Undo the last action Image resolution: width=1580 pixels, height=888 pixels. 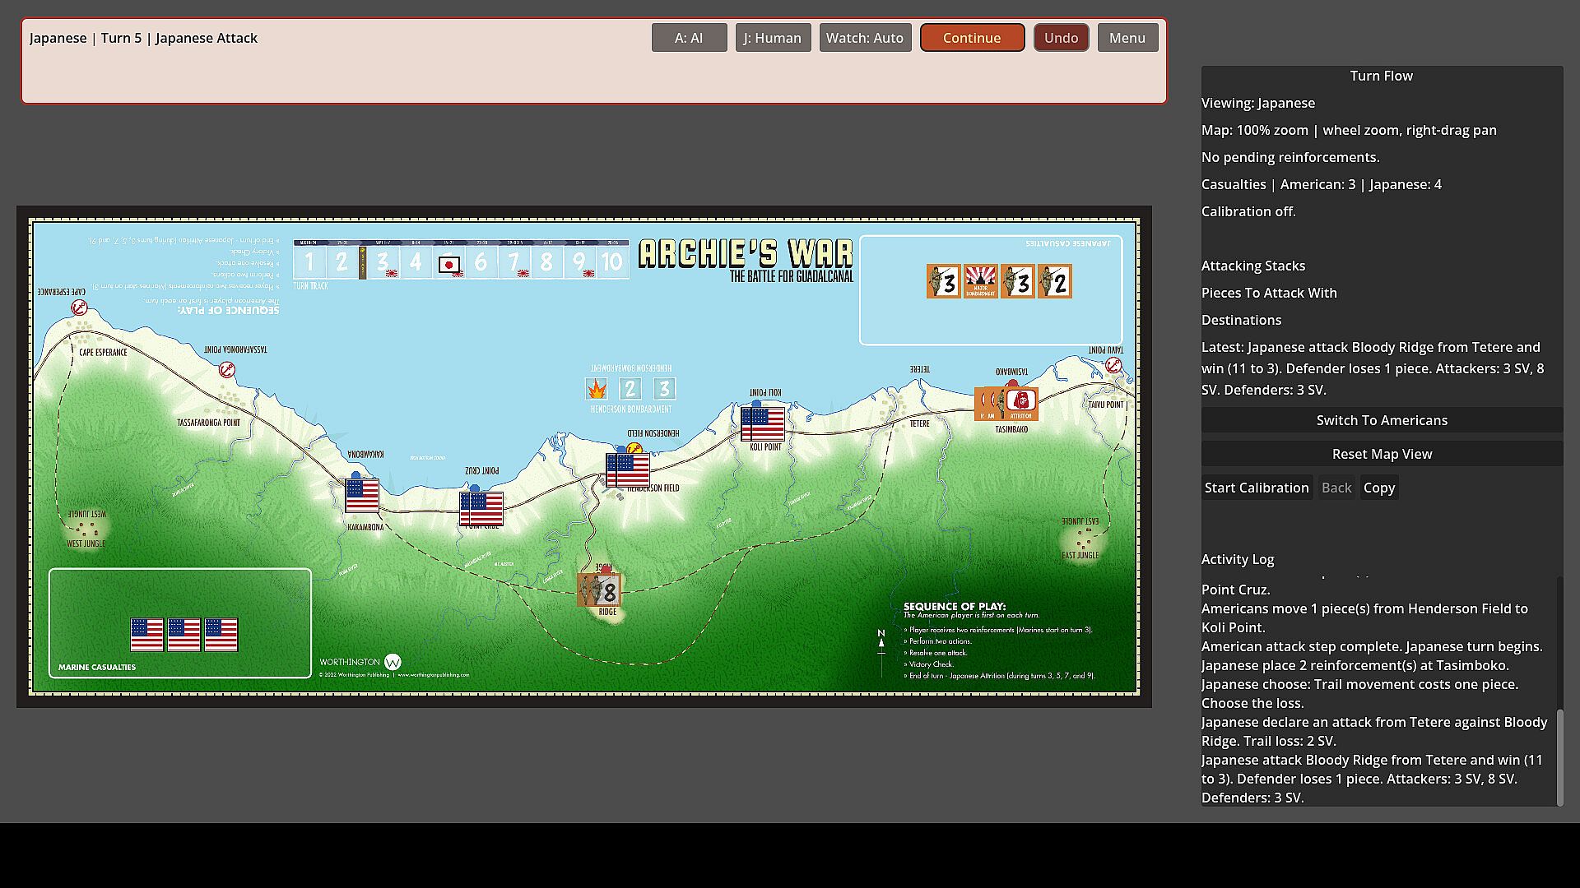click(1061, 38)
